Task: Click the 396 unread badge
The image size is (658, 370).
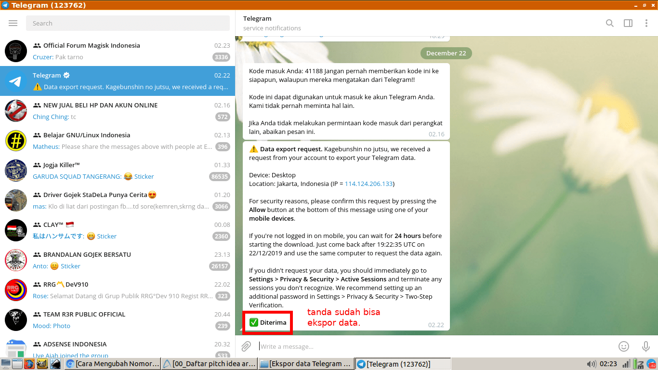Action: (x=223, y=147)
